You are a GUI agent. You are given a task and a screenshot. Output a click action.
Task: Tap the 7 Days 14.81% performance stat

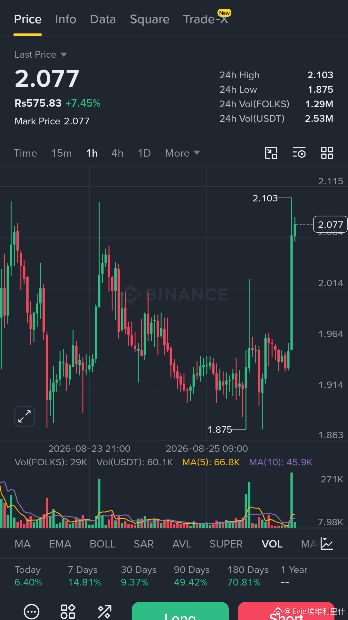click(84, 576)
